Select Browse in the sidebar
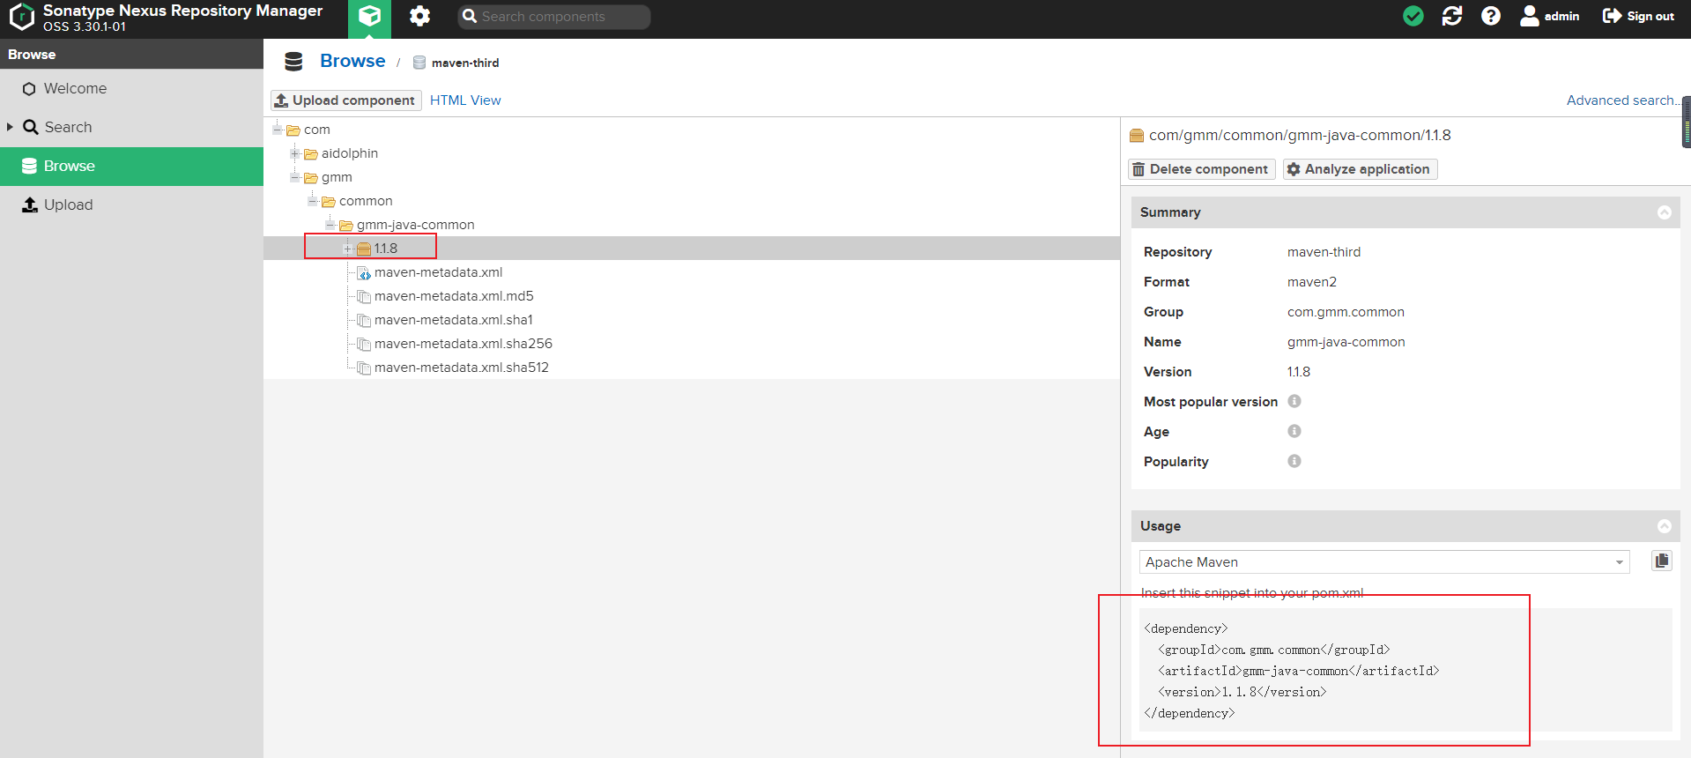This screenshot has height=758, width=1691. pos(132,167)
